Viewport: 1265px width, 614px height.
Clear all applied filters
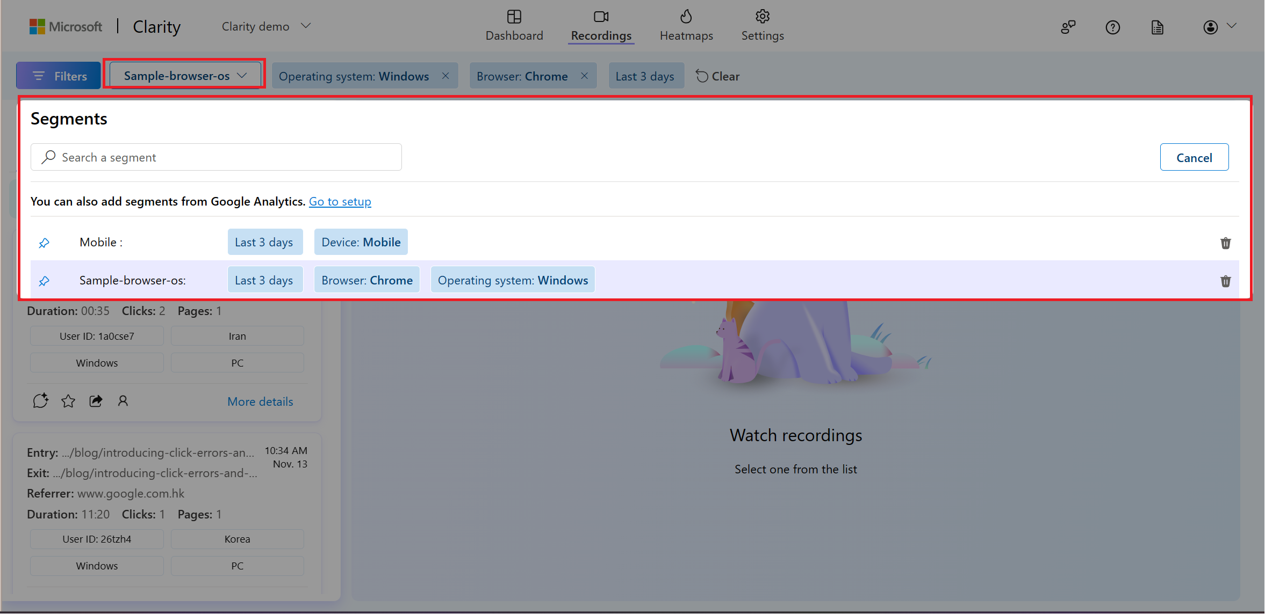click(718, 76)
